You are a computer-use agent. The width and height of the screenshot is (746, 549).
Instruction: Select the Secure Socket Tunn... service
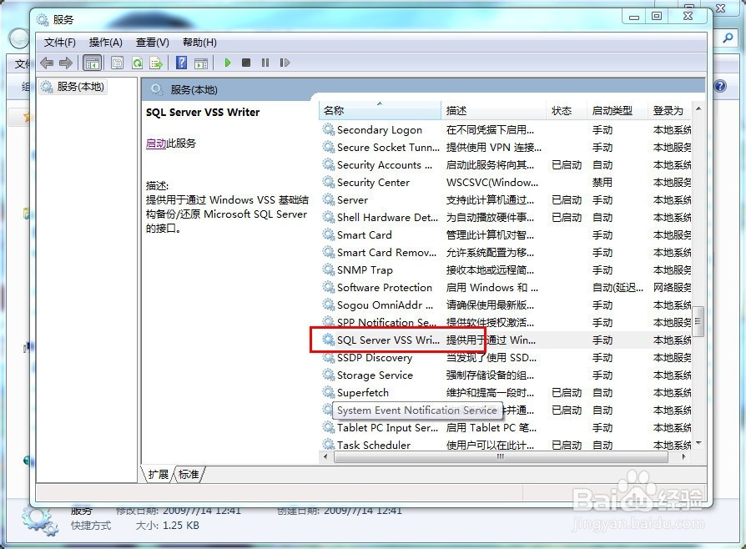pos(506,148)
